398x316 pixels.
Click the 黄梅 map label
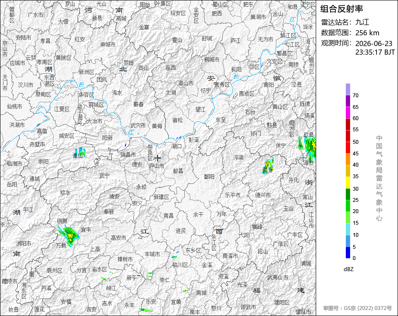point(157,126)
